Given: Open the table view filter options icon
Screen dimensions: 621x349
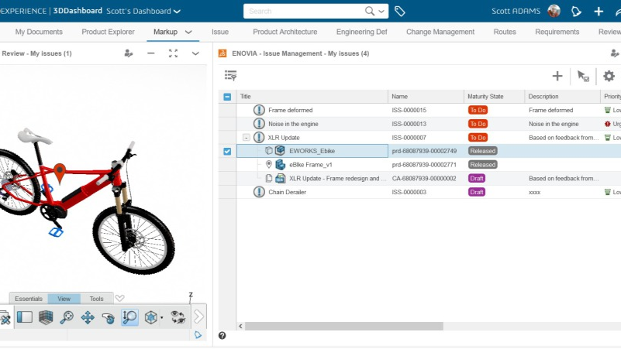Looking at the screenshot, I should [230, 76].
